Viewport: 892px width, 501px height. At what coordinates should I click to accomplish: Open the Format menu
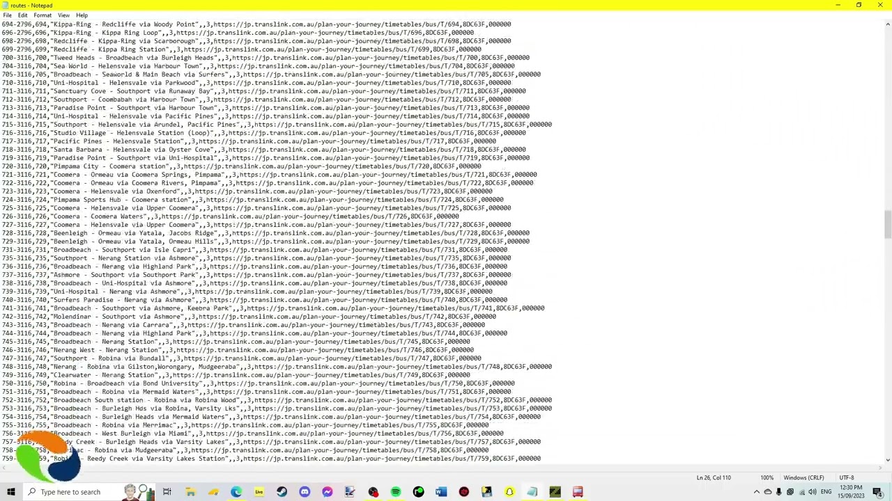(43, 15)
